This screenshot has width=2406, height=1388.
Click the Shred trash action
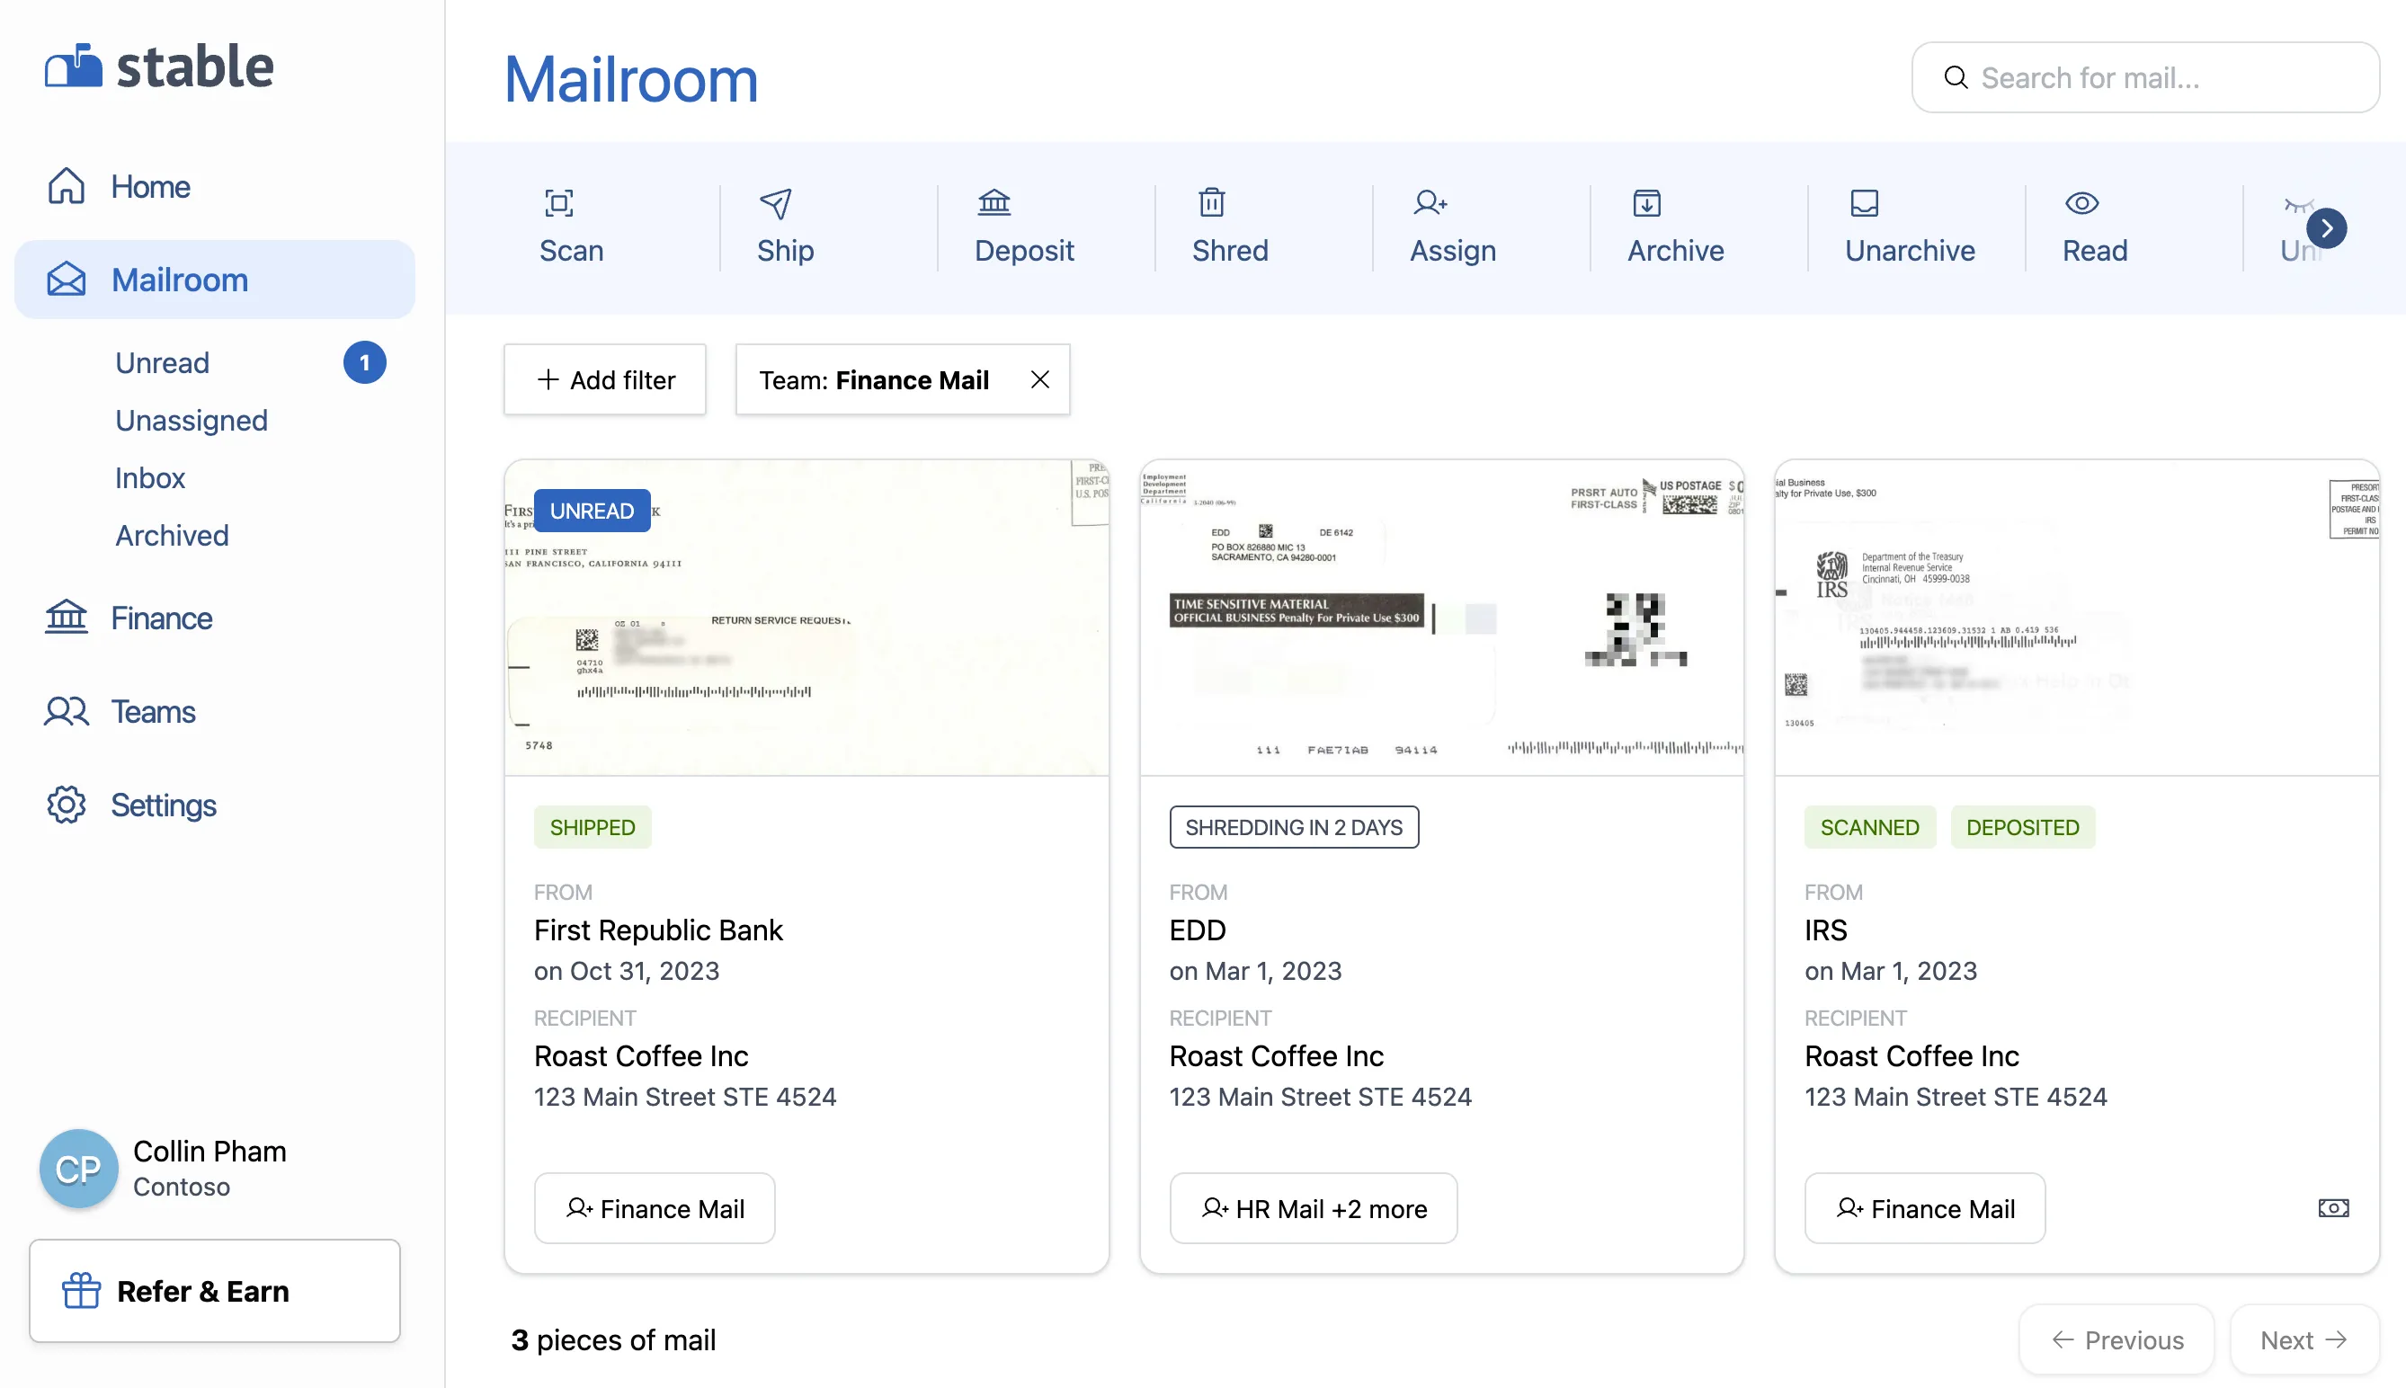pyautogui.click(x=1230, y=227)
